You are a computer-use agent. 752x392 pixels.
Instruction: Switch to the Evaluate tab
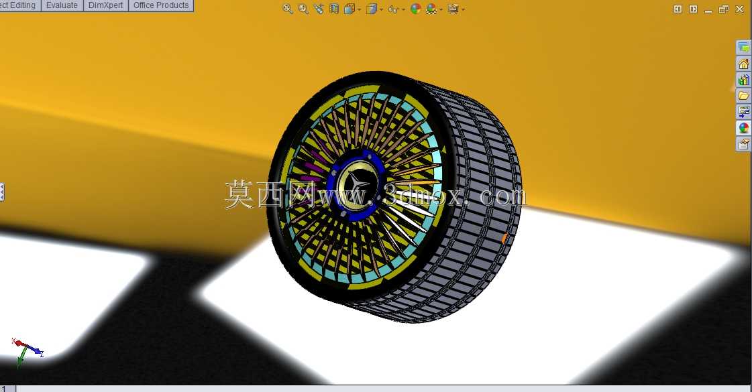click(x=62, y=5)
